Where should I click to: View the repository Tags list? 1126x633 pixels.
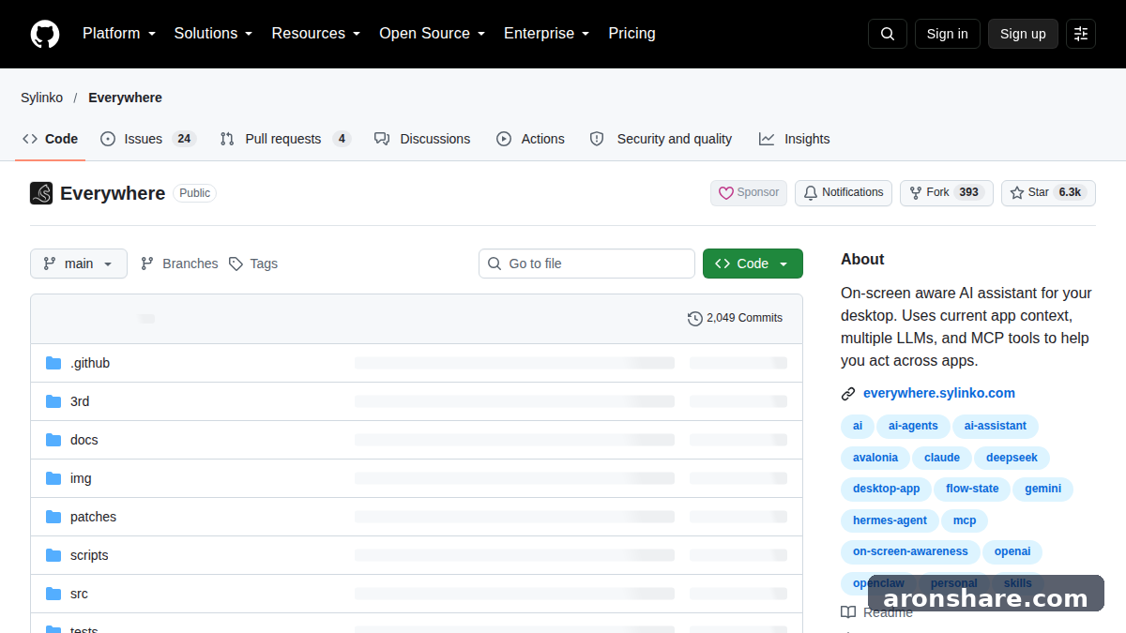pos(253,264)
